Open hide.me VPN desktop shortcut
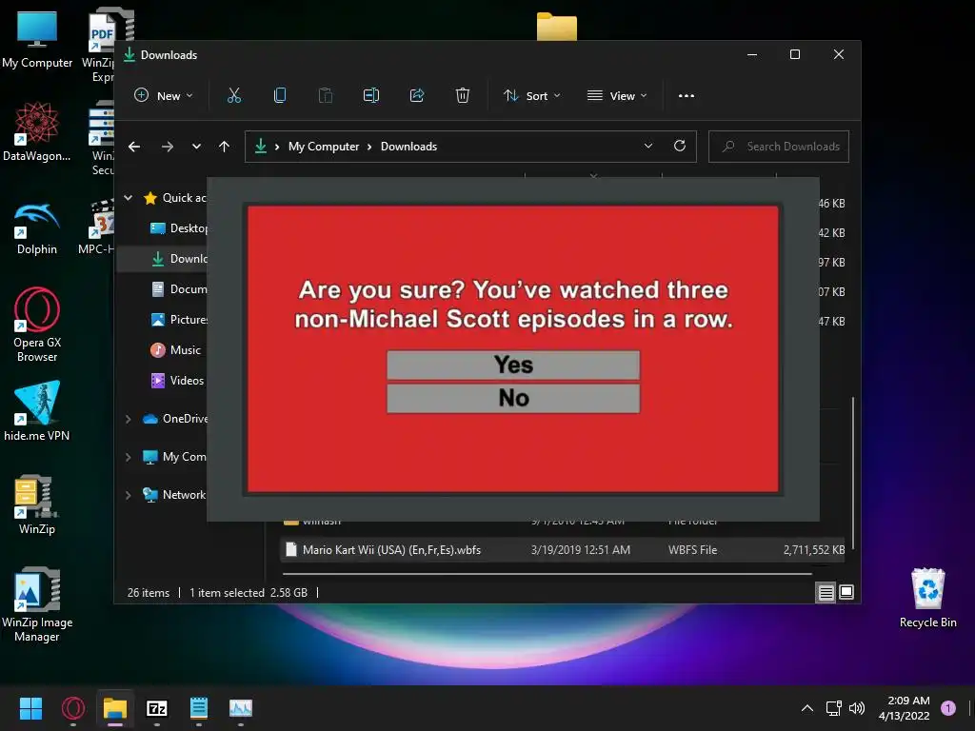Screen dimensions: 975x731 [x=37, y=411]
